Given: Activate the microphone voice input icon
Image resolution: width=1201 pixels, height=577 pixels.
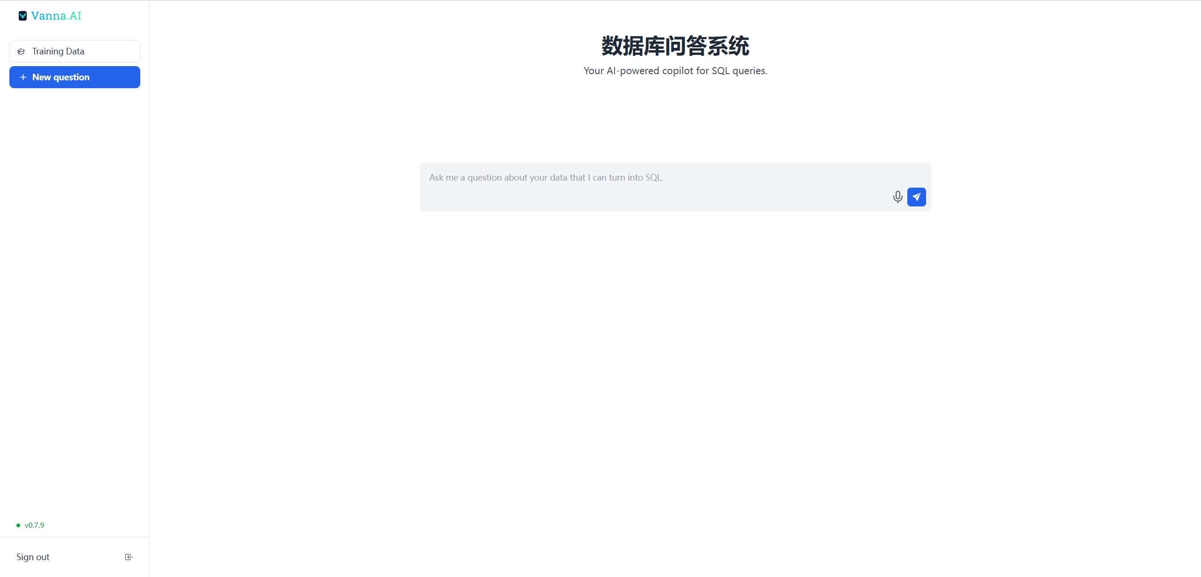Looking at the screenshot, I should click(x=897, y=197).
